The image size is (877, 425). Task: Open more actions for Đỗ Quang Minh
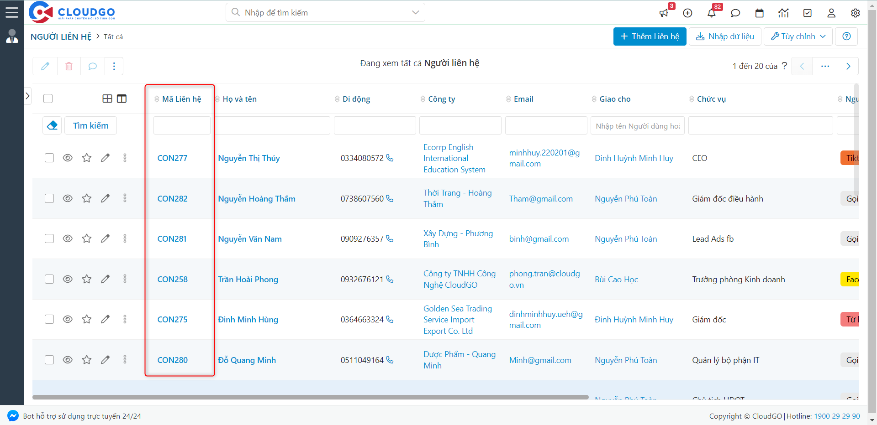(125, 360)
